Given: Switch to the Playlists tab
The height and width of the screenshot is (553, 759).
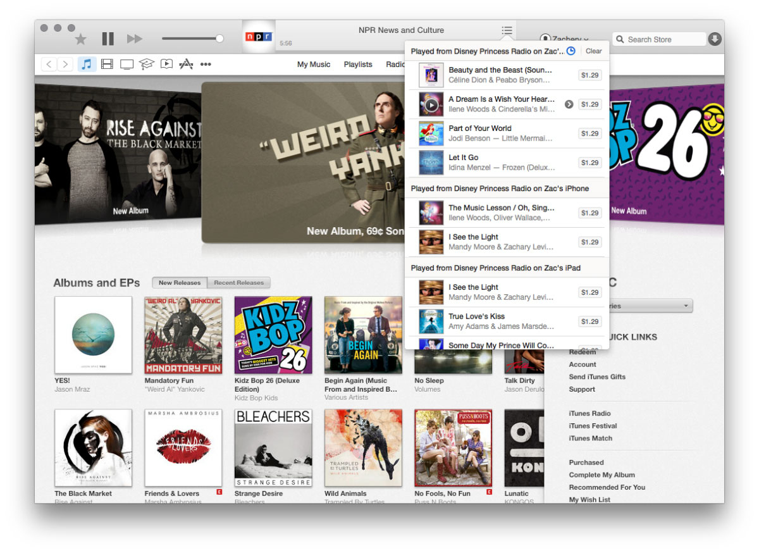Looking at the screenshot, I should [358, 65].
